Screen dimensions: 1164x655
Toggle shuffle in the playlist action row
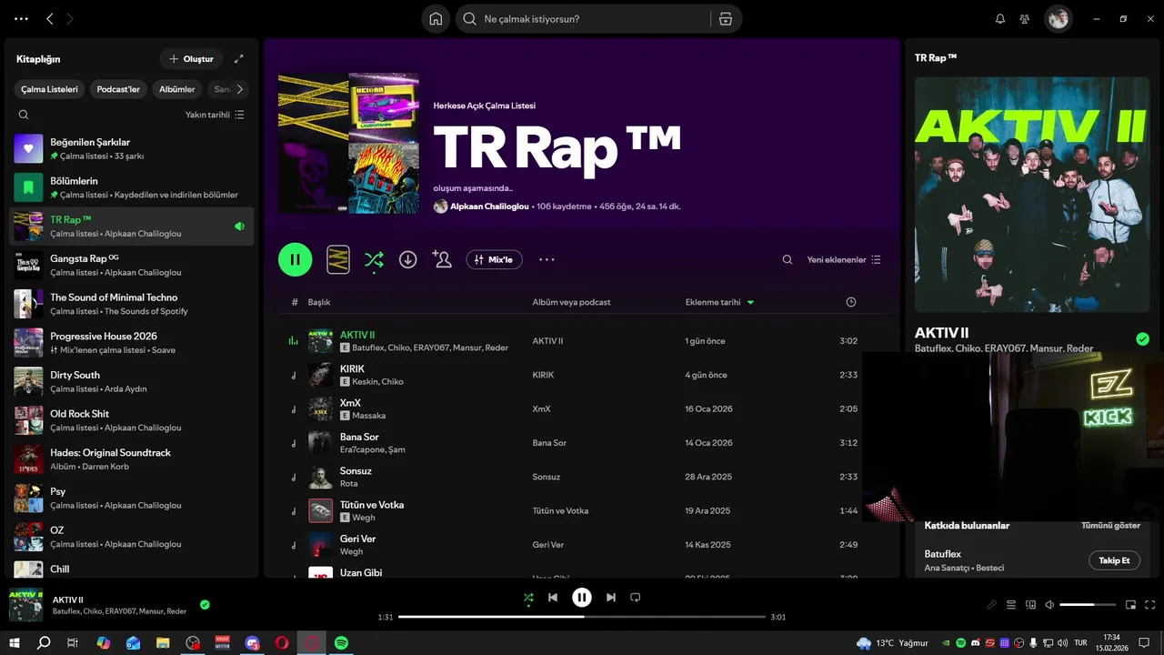click(x=374, y=259)
